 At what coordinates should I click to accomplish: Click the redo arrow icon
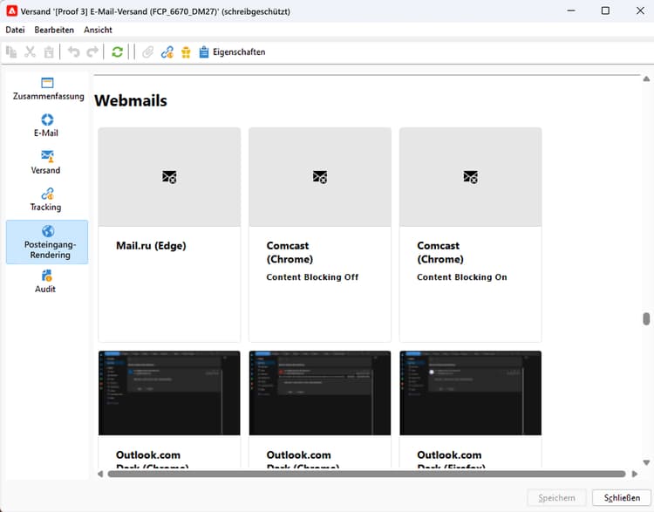coord(92,52)
